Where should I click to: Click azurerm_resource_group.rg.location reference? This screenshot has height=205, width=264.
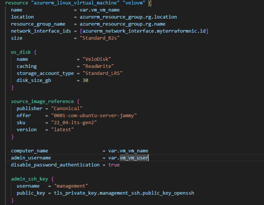(x=128, y=17)
